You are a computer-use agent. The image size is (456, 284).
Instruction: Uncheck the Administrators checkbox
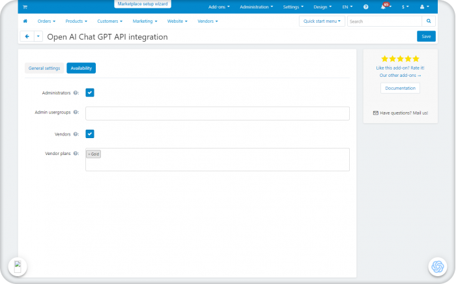[90, 92]
